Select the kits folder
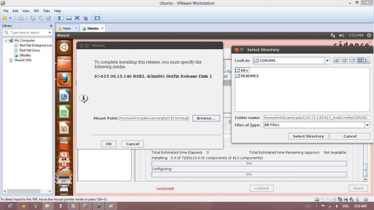374x210 pixels. tap(242, 70)
